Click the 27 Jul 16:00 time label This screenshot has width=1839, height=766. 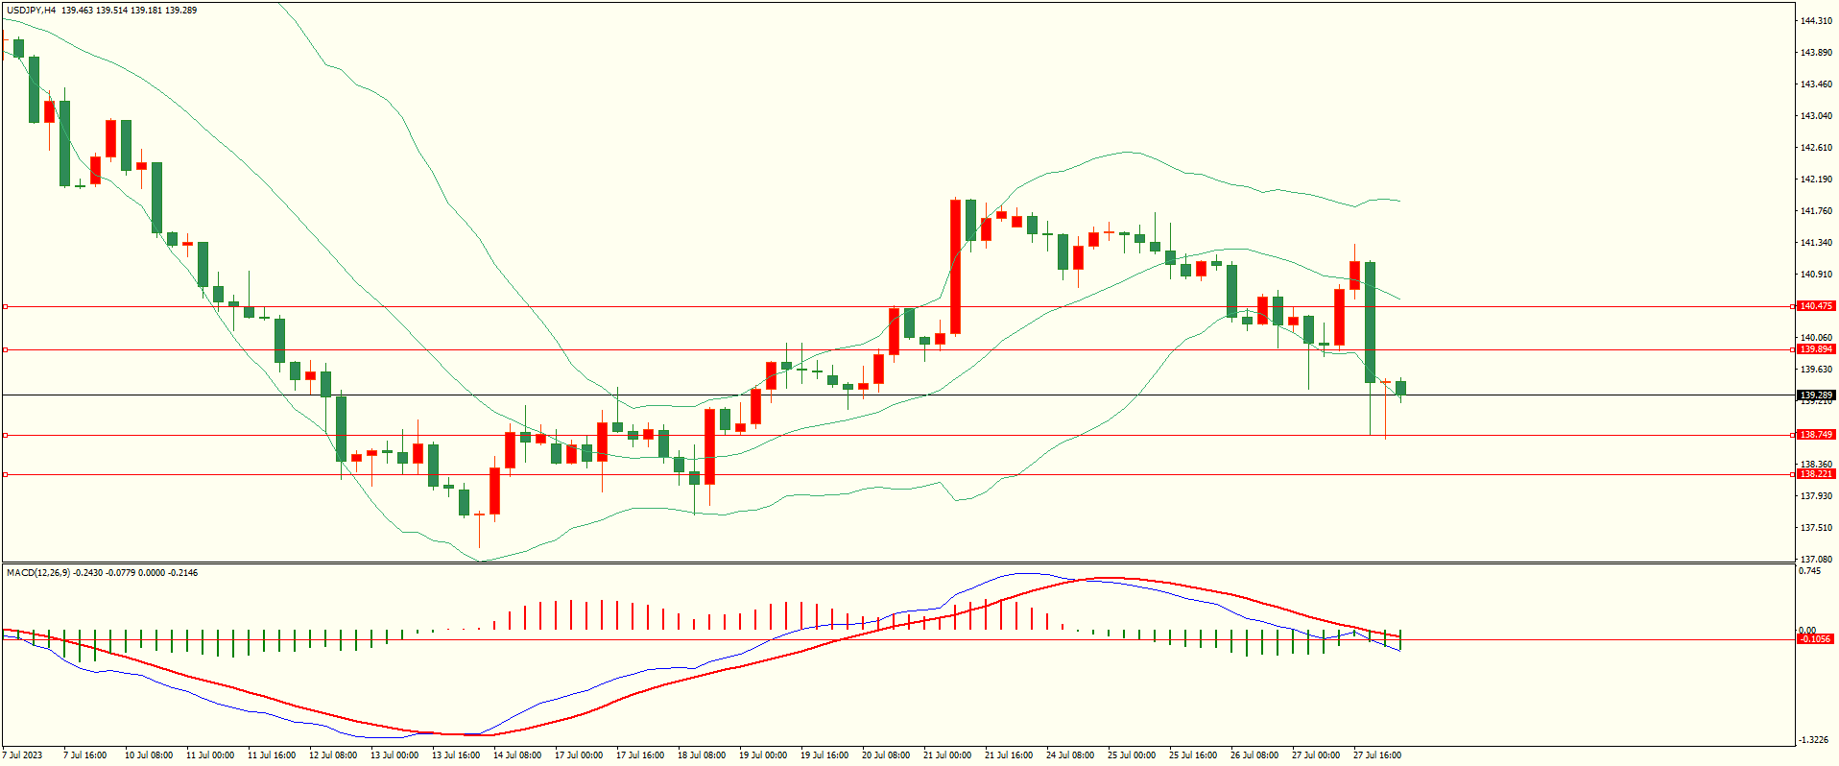pos(1377,755)
